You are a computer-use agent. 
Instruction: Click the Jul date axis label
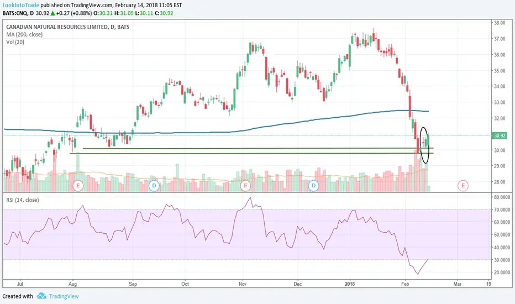tap(20, 284)
